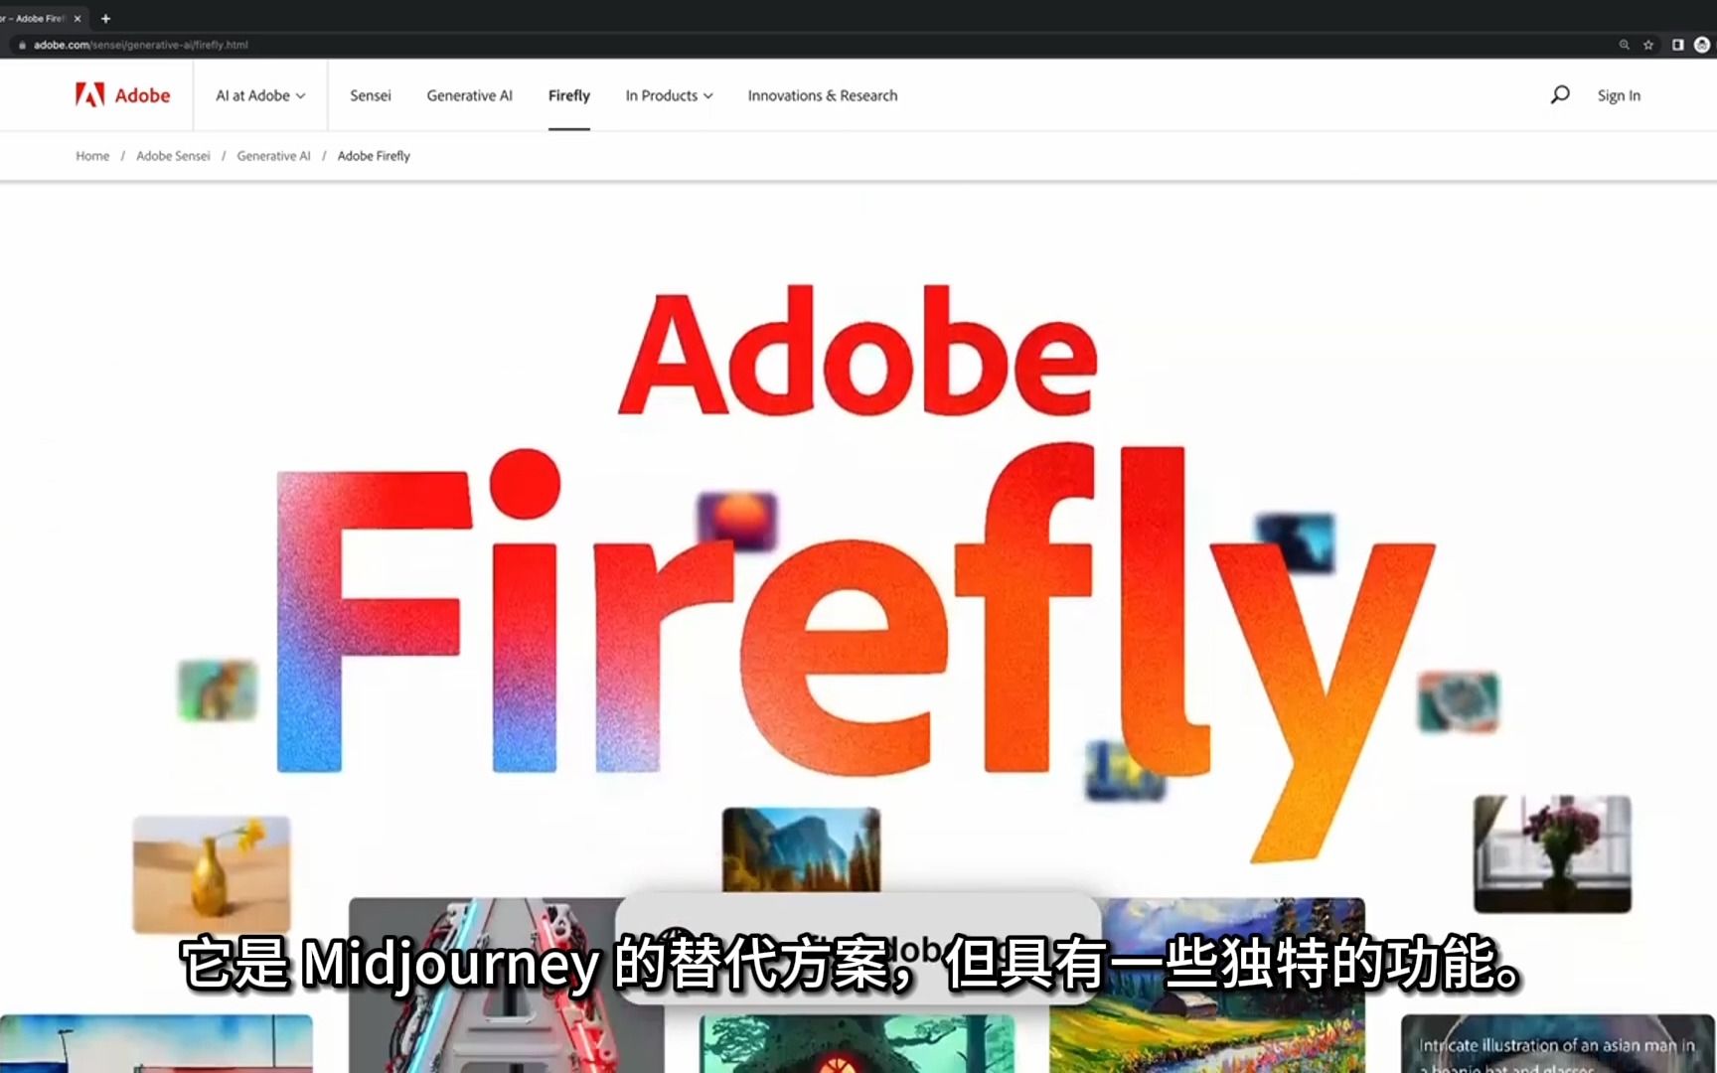Click the Adobe logo
This screenshot has width=1717, height=1073.
(120, 94)
